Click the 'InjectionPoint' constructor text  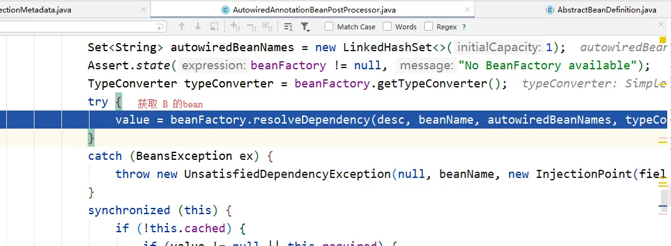click(x=584, y=174)
